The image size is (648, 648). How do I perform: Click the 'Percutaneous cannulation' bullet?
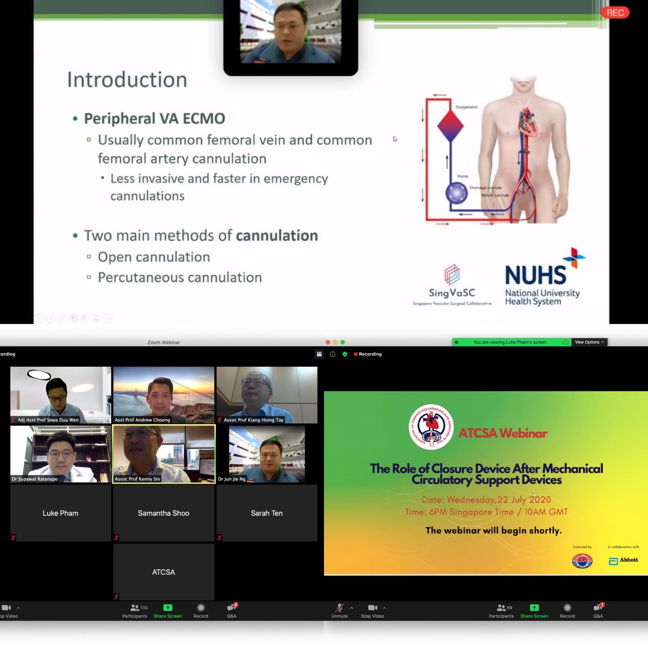click(180, 278)
